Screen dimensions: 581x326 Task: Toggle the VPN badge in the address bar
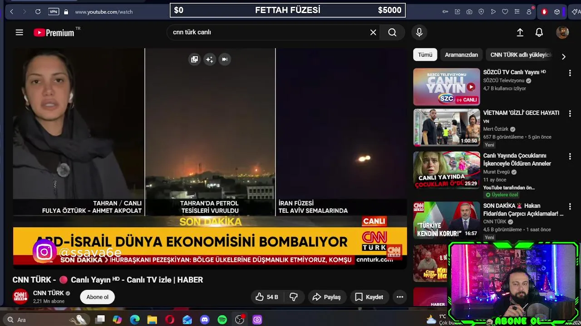point(54,12)
